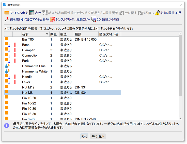Click the orange part icon for Bar T80
This screenshot has height=144, width=187.
[x=7, y=39]
